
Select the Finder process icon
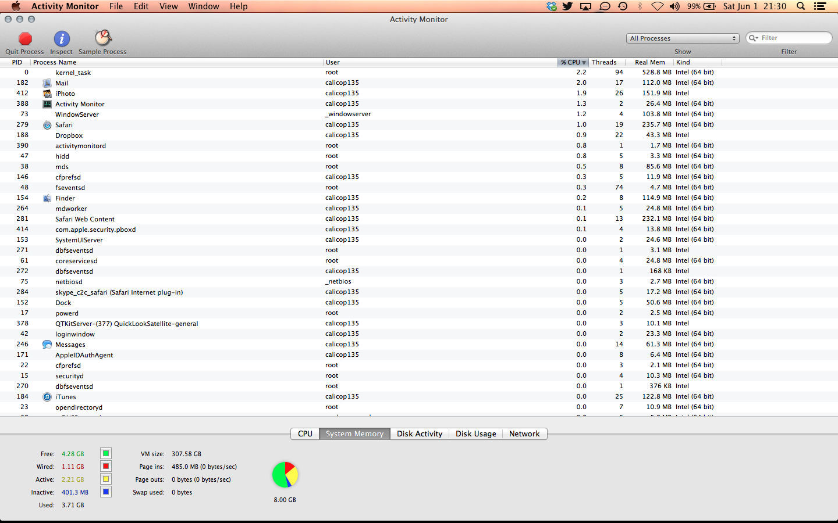pyautogui.click(x=47, y=198)
